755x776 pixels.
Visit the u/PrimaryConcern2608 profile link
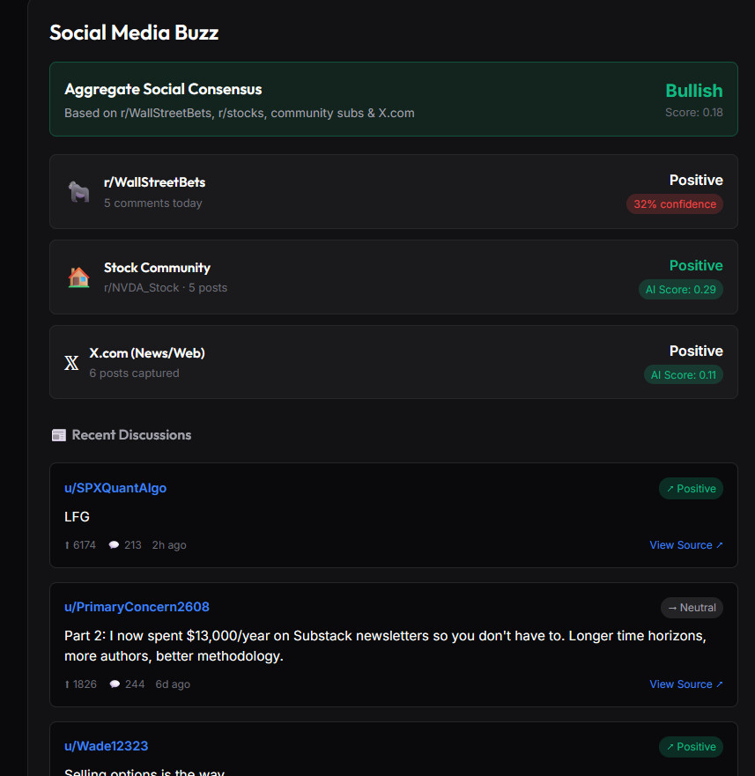137,607
